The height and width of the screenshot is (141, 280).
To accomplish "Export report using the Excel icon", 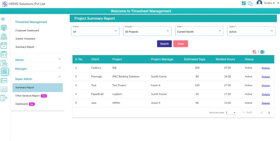I will pyautogui.click(x=262, y=52).
